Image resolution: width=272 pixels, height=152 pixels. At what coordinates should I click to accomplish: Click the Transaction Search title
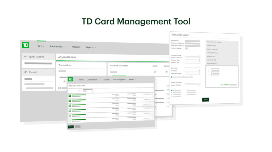[180, 35]
